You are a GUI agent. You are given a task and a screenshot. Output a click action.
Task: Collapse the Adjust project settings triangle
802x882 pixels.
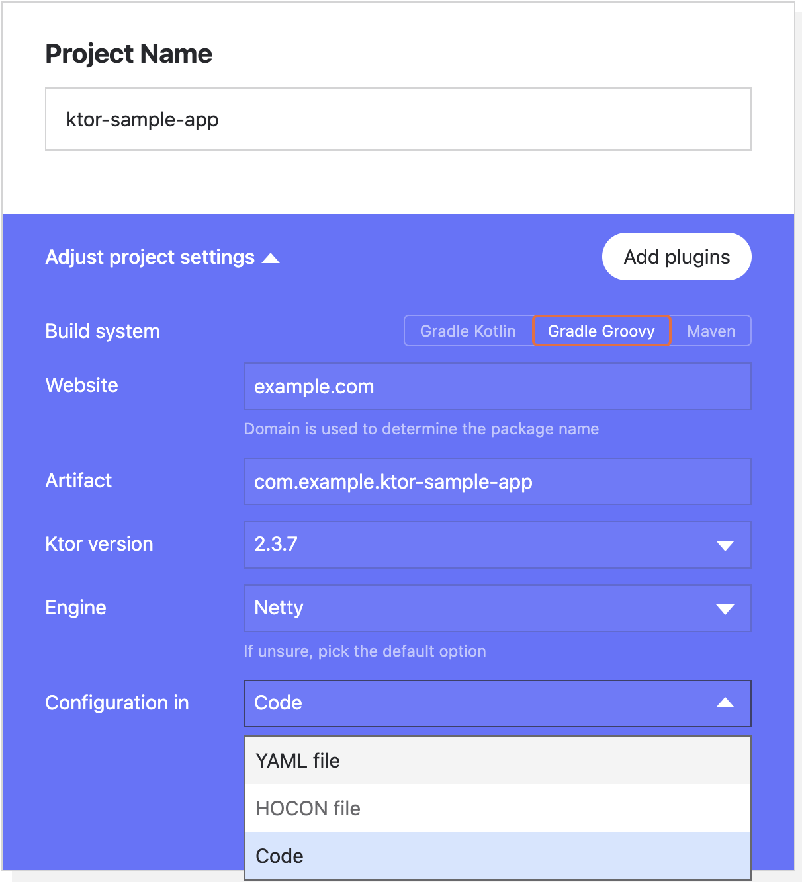tap(271, 258)
